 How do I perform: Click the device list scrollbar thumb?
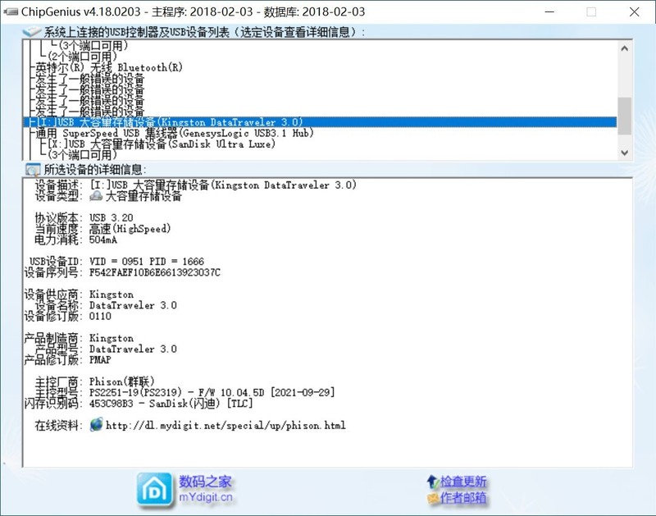624,116
